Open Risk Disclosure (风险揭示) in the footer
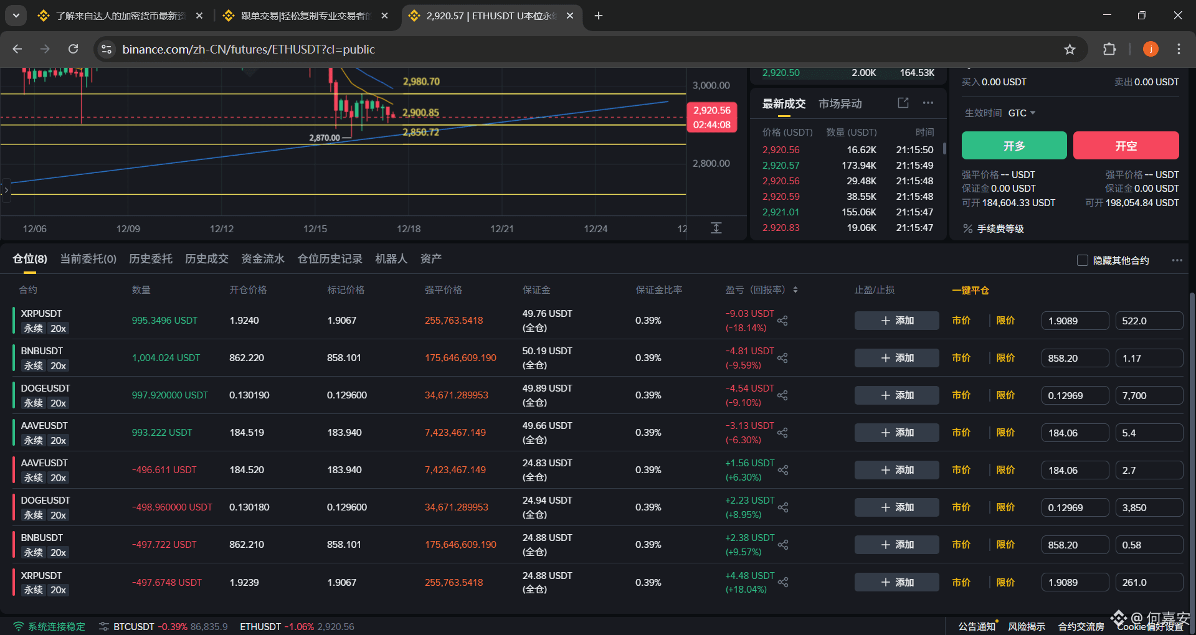The image size is (1196, 635). pyautogui.click(x=1027, y=626)
